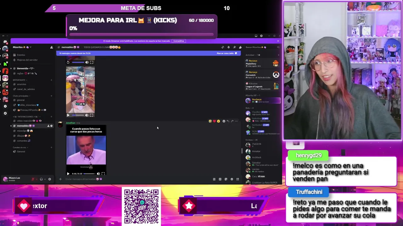The height and width of the screenshot is (226, 403).
Task: Open user settings gear icon
Action: (49, 179)
